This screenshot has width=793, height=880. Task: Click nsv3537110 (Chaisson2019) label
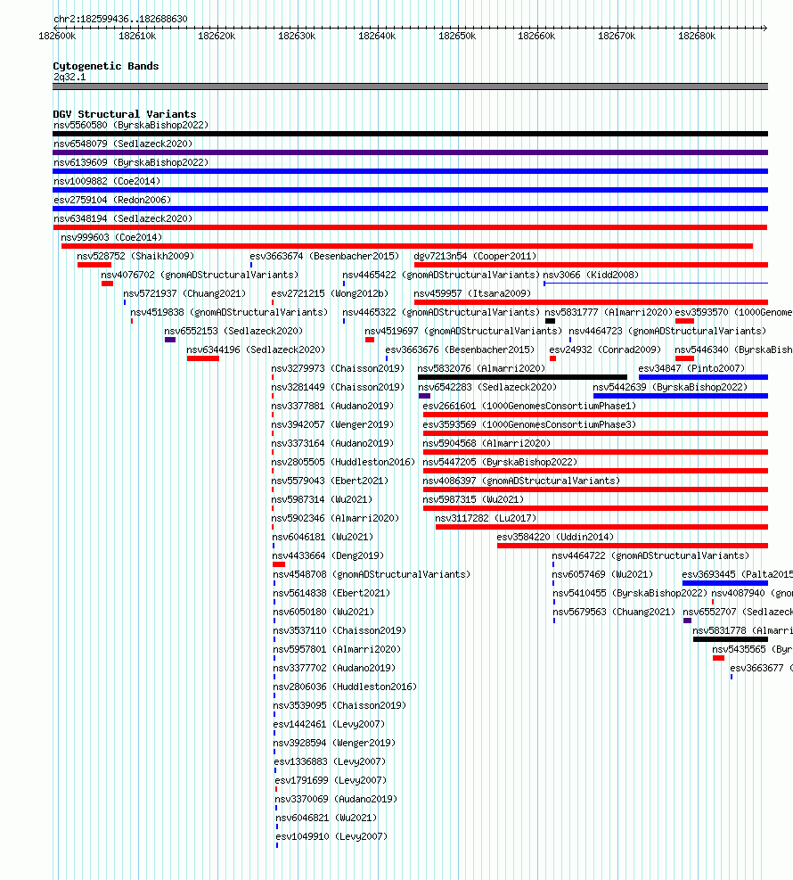tap(339, 630)
